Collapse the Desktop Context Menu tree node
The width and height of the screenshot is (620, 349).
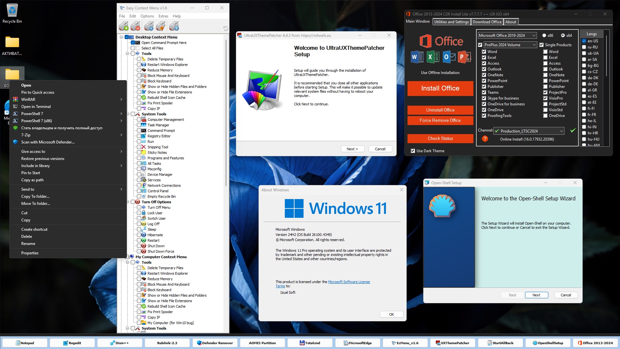pos(121,37)
